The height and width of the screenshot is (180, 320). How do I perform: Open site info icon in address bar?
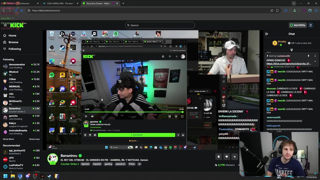(x=29, y=10)
